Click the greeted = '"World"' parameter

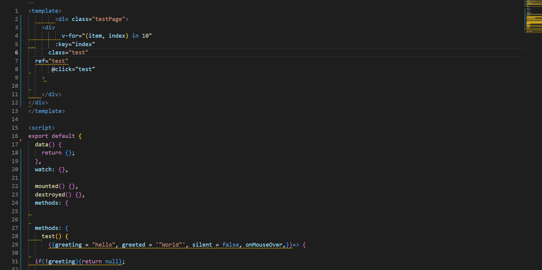(154, 245)
